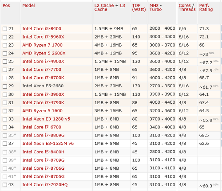Check the box for position 31

[5, 103]
